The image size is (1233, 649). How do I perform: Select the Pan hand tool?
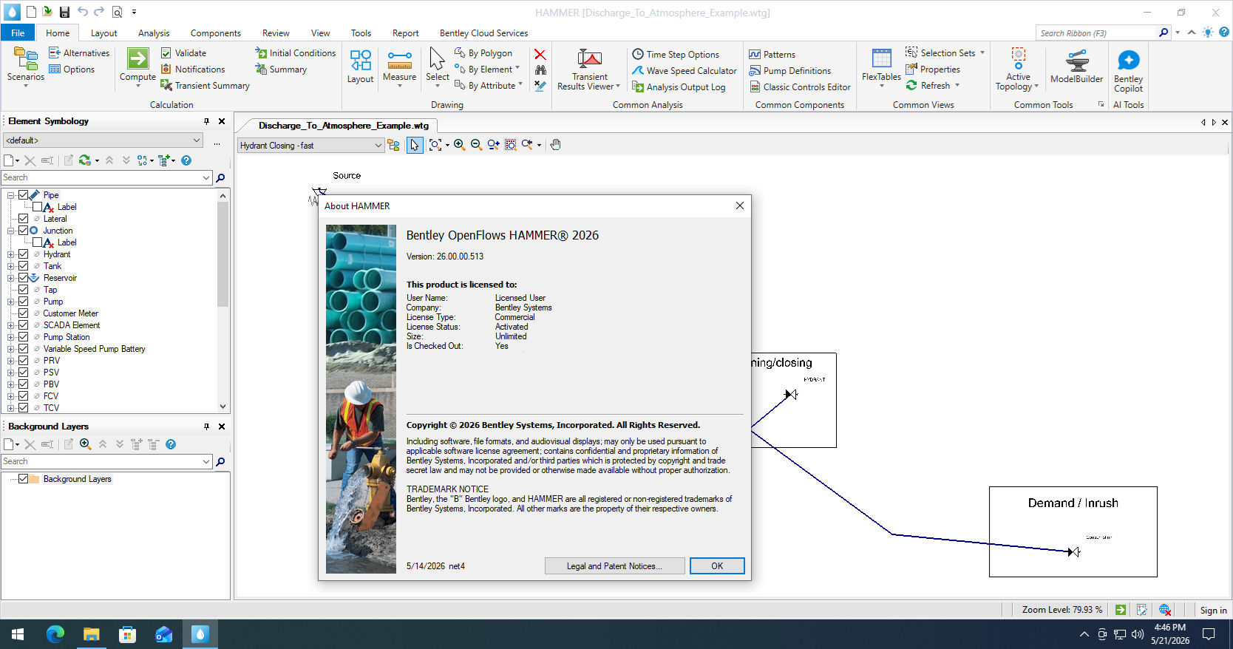click(555, 145)
